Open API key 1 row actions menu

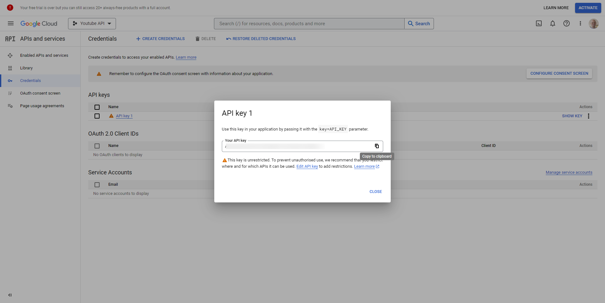589,116
